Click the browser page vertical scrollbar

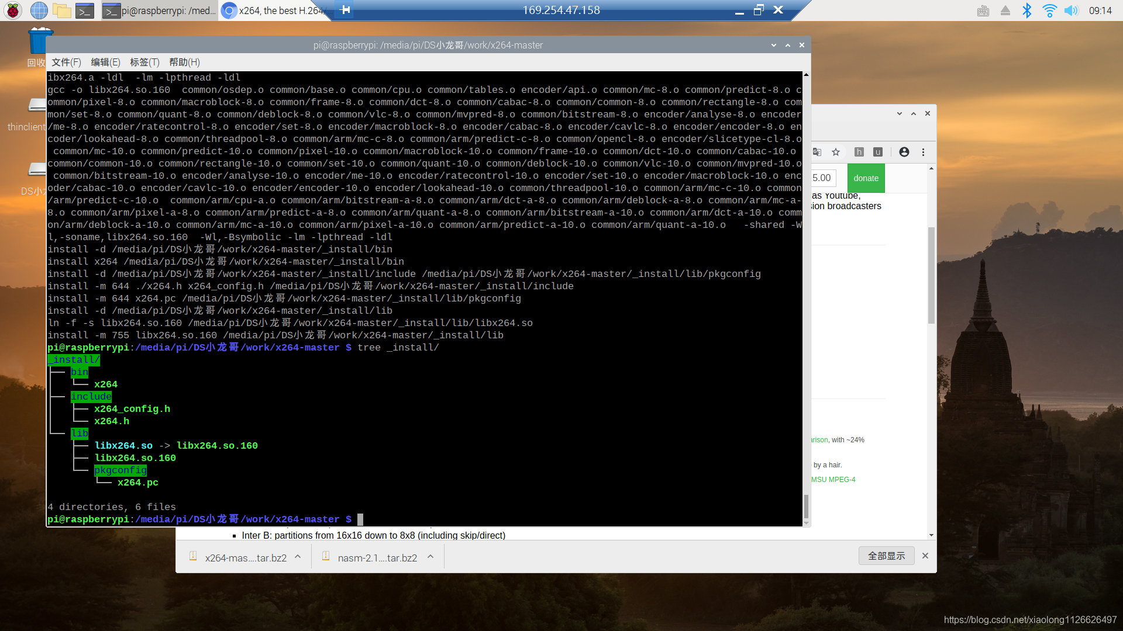pos(931,275)
